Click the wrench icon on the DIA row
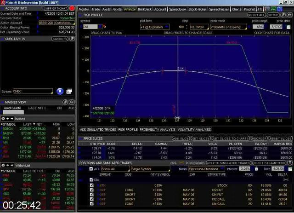Image resolution: width=294 pixels, height=213 pixels. [286, 180]
